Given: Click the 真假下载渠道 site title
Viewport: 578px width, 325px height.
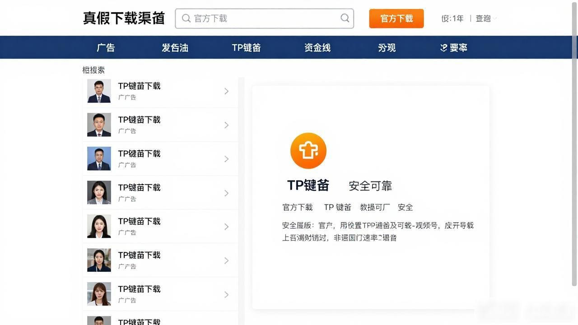Looking at the screenshot, I should (x=124, y=18).
